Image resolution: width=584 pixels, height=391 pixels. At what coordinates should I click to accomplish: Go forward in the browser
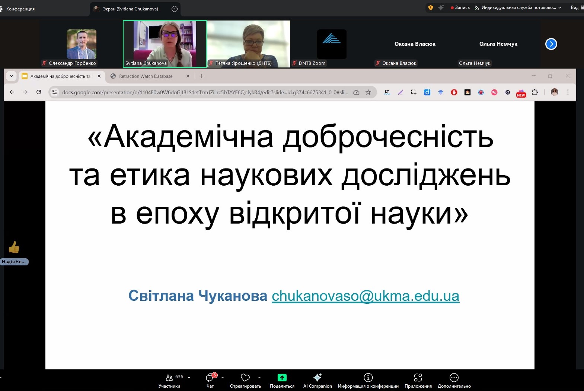[x=25, y=92]
